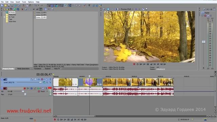Adjust video track Level slider
217x122 pixels.
point(40,82)
